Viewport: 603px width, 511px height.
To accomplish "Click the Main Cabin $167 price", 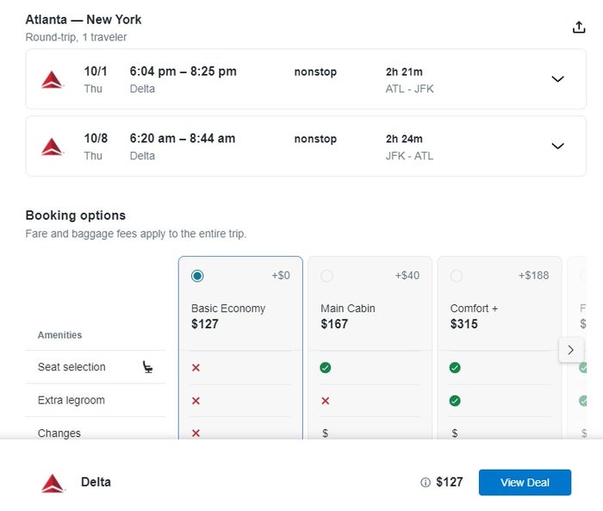I will click(334, 324).
